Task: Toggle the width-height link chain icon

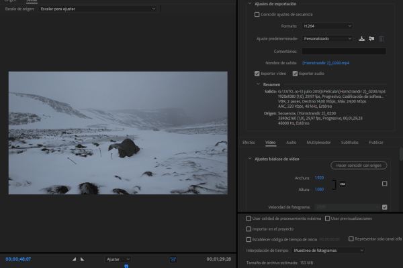Action: [x=343, y=184]
